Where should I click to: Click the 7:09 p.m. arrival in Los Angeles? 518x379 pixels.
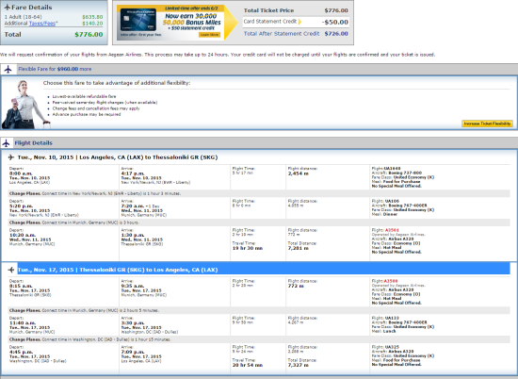click(133, 353)
